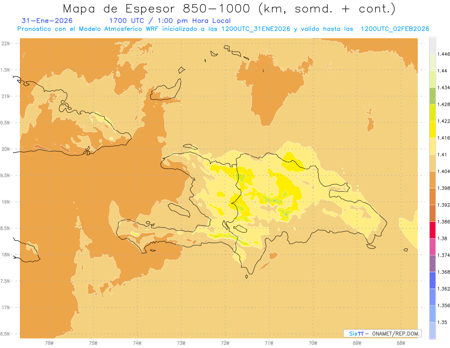Click the "72W" longitude label
Viewport: 450px width, 348px height.
click(225, 343)
